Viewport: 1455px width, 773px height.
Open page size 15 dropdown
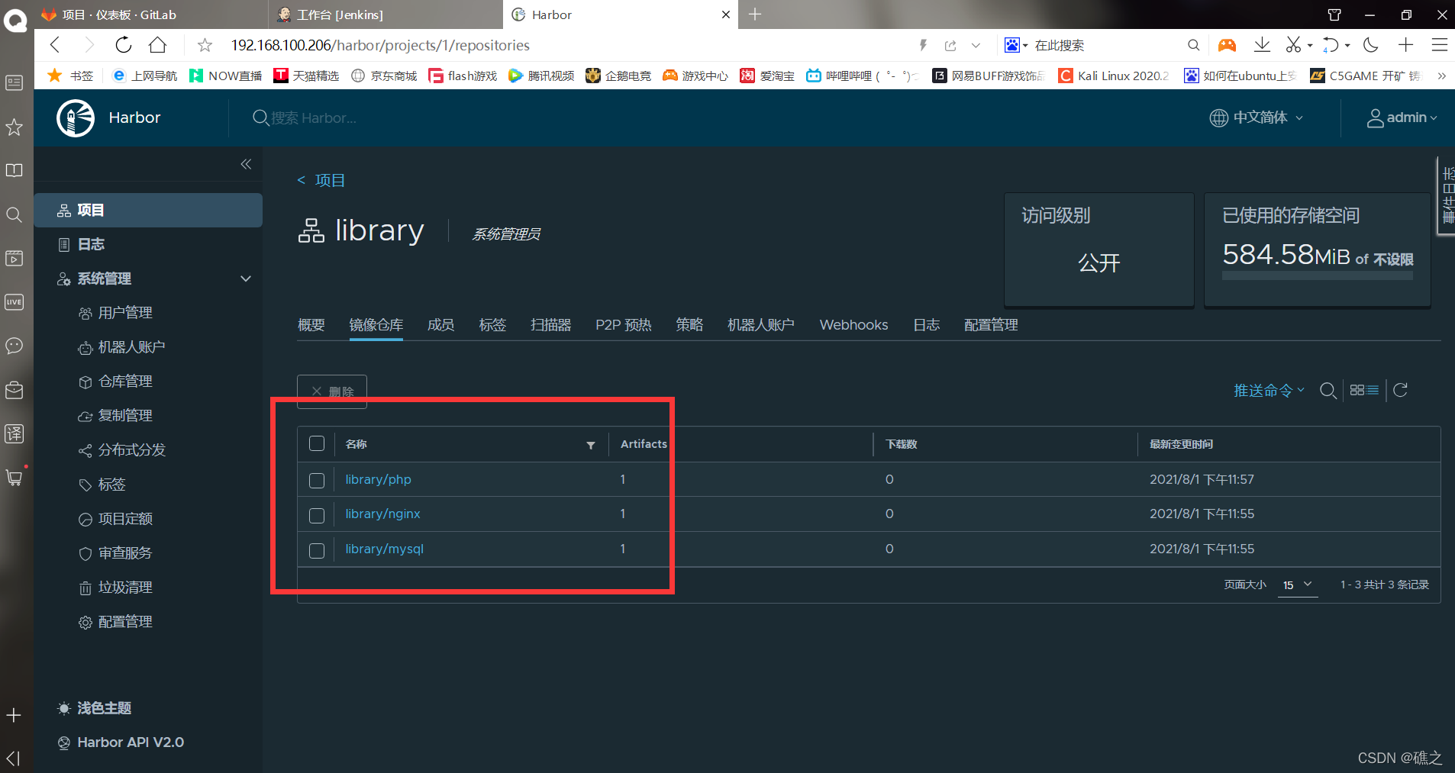point(1298,585)
